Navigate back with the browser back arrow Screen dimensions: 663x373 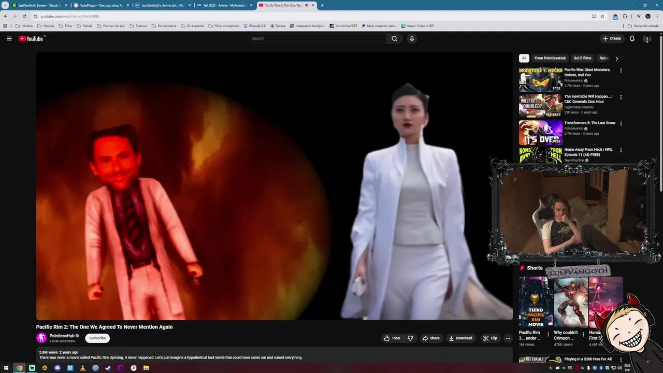coord(6,16)
